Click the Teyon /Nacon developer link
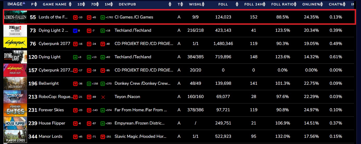This screenshot has height=144, width=361. point(127,97)
